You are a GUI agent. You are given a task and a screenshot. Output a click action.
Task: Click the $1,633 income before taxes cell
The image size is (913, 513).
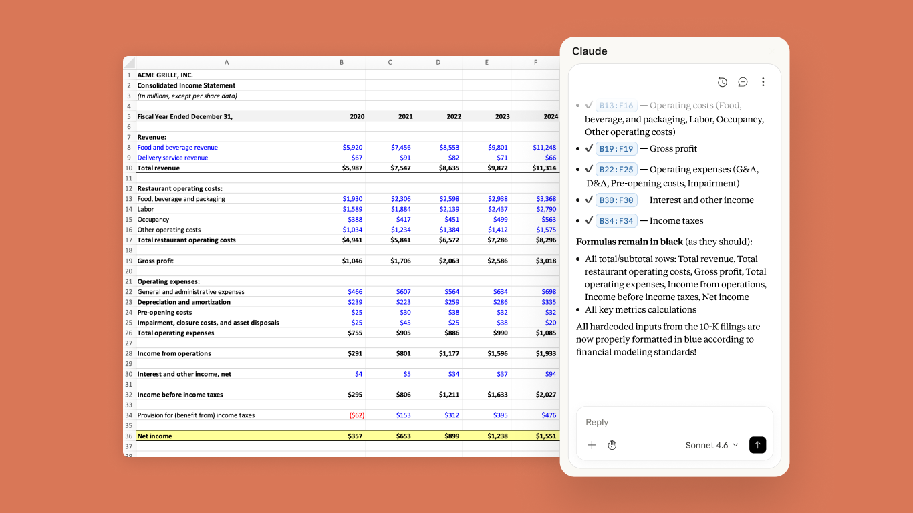[487, 395]
